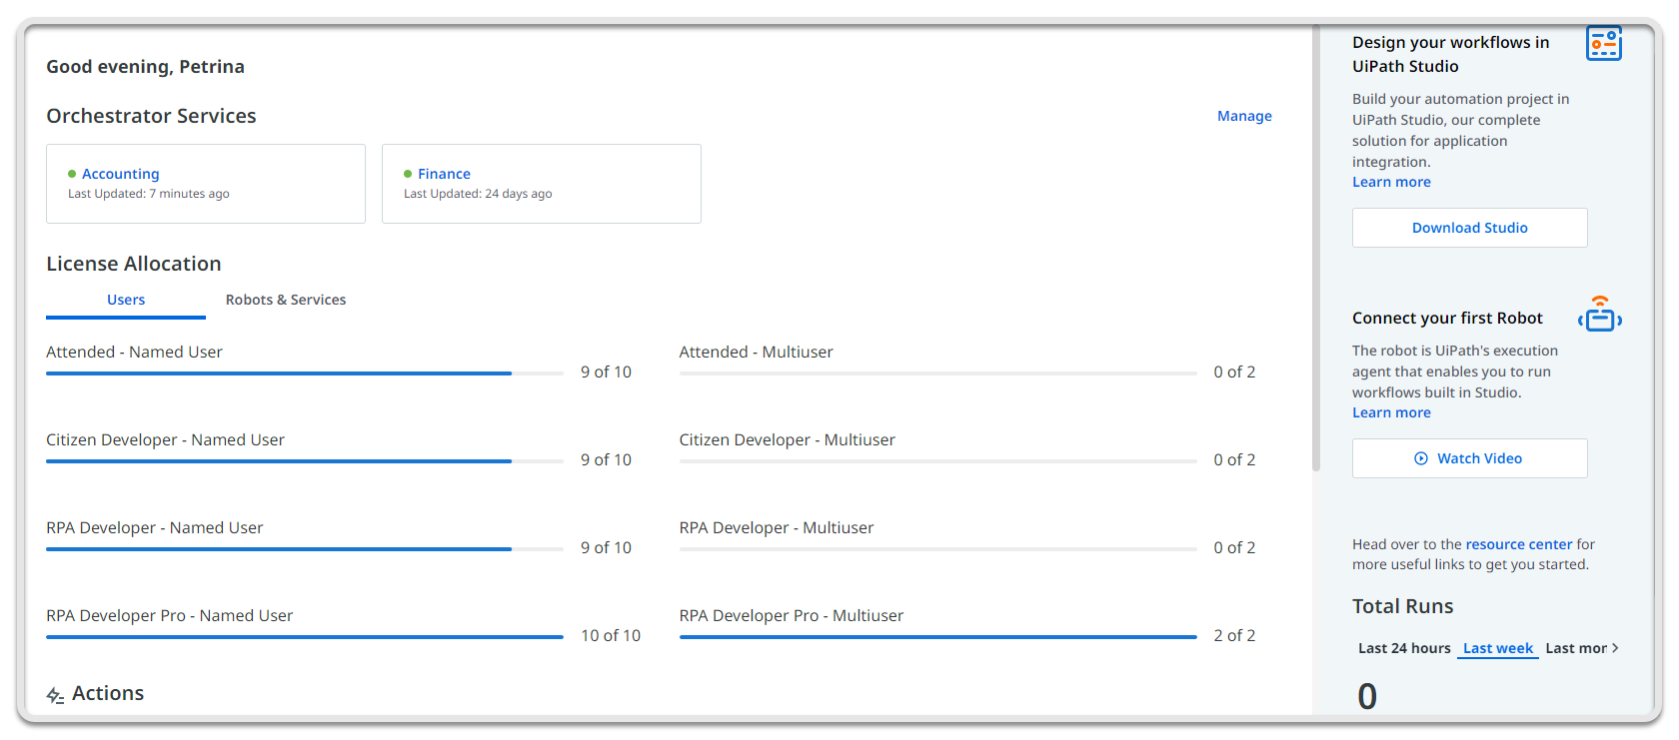
Task: Click 'RPA Developer - Multiuser' label
Action: [x=777, y=527]
